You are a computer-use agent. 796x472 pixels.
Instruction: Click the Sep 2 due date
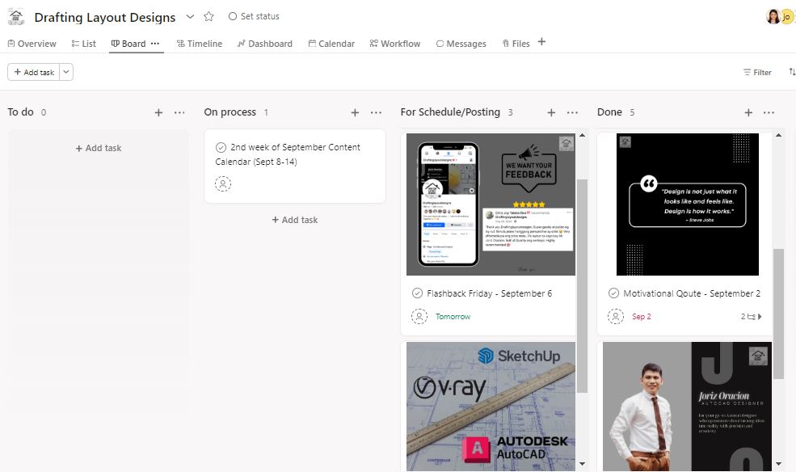coord(641,316)
